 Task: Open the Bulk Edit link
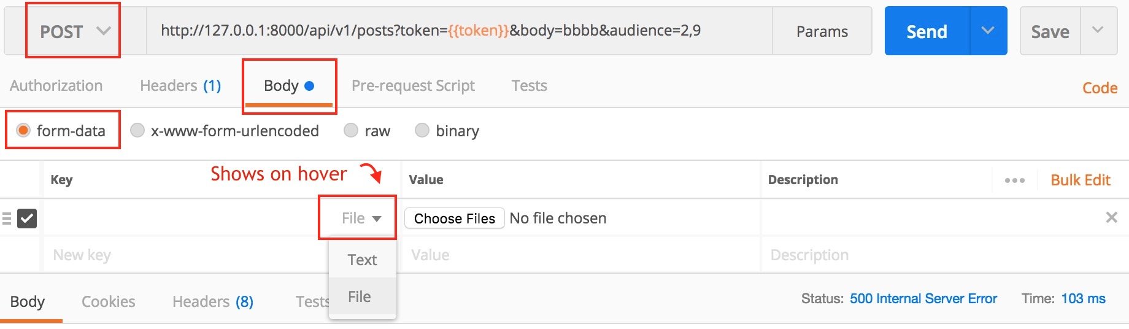coord(1080,180)
